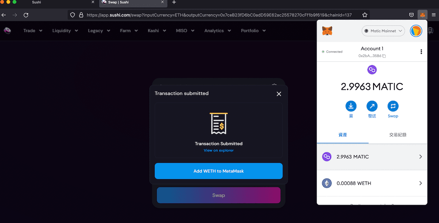Open the MISO dropdown menu
The image size is (439, 223).
(x=185, y=31)
